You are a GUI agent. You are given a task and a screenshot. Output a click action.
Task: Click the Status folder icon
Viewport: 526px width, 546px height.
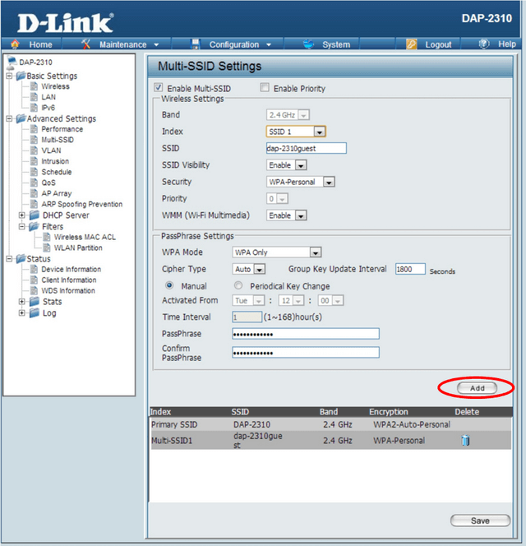point(21,259)
